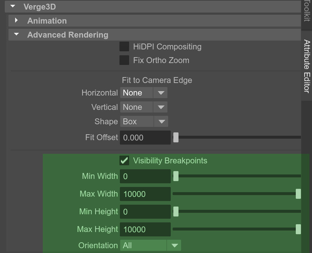Click the Max Height value field
This screenshot has width=312, height=253.
(145, 229)
